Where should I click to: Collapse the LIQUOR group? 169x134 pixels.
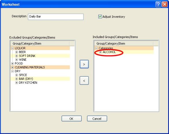(x=12, y=48)
